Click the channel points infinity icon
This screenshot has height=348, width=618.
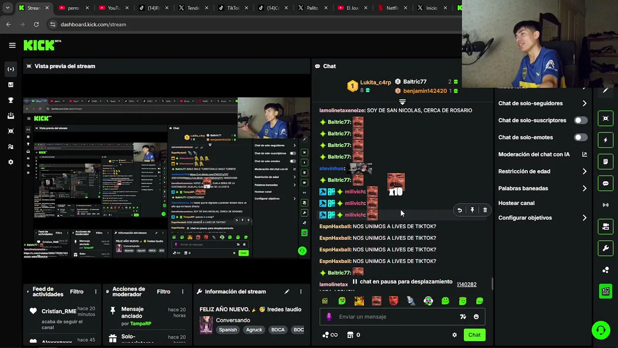[330, 335]
